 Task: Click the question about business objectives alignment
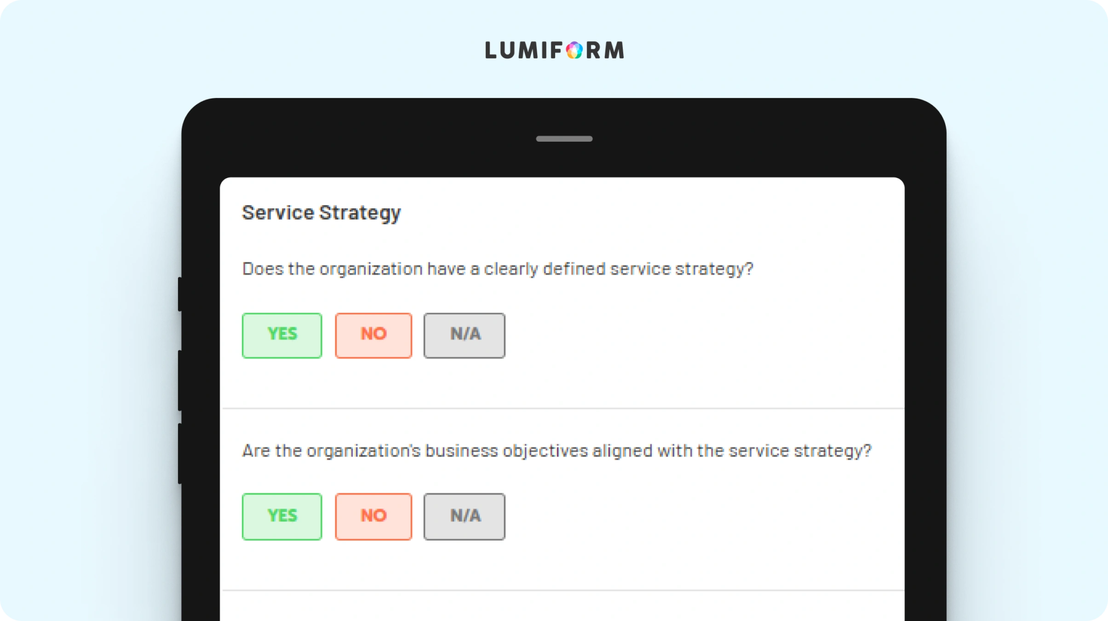coord(557,451)
